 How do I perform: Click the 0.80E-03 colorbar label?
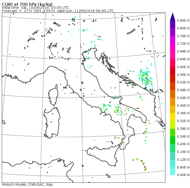(183, 28)
